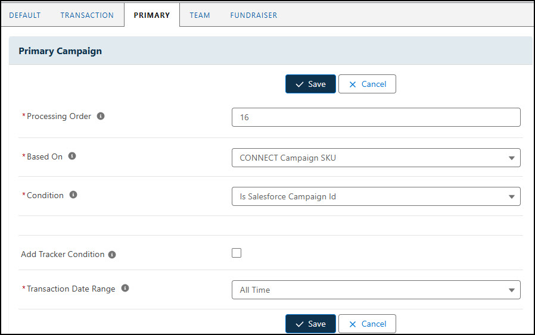Open the Transaction Date Range dropdown

pyautogui.click(x=376, y=290)
